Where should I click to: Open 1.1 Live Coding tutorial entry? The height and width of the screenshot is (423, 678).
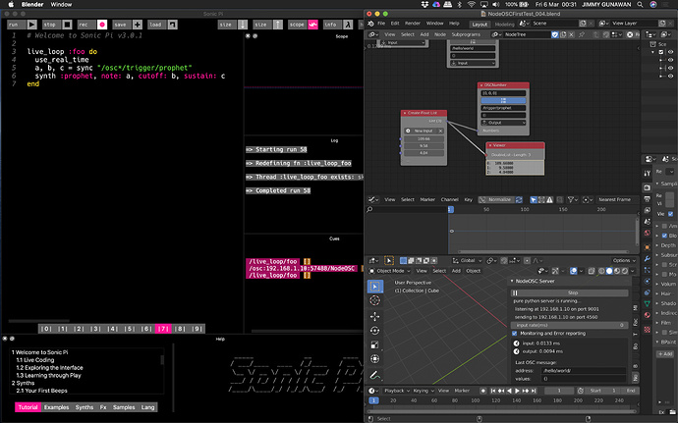(x=35, y=360)
